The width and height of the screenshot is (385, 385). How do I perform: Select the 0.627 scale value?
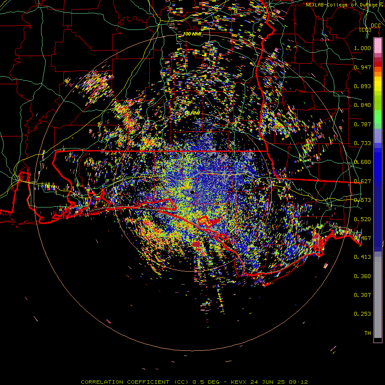[362, 181]
